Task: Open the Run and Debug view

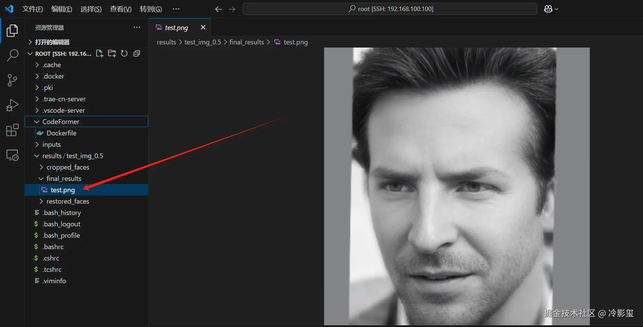Action: click(12, 105)
